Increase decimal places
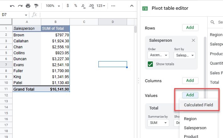223x138 pixels. pos(91,6)
